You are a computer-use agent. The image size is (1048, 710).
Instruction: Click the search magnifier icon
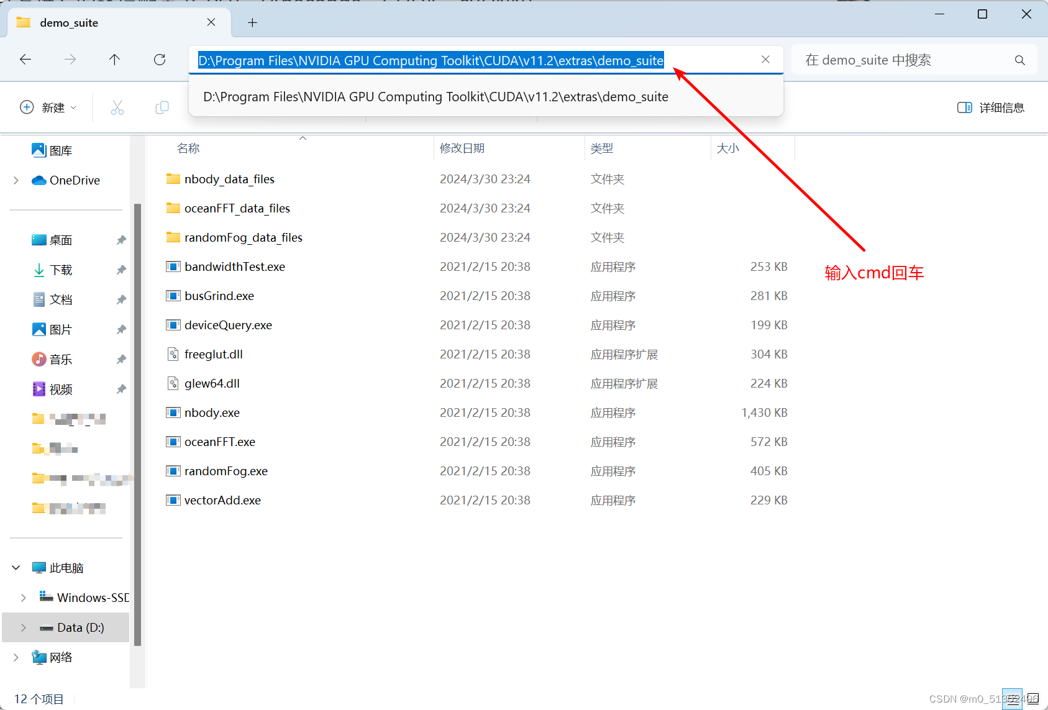[x=1020, y=60]
